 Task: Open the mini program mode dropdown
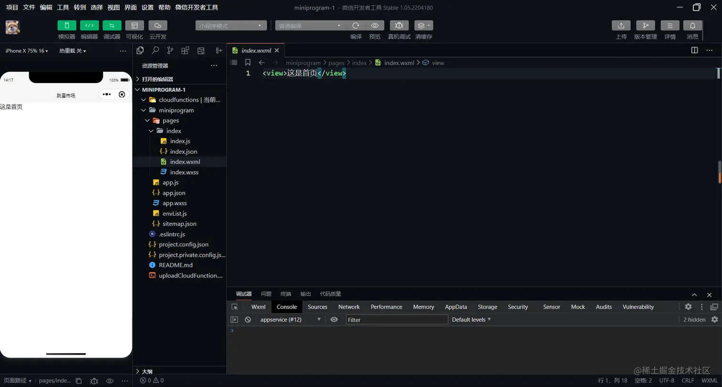click(x=231, y=26)
